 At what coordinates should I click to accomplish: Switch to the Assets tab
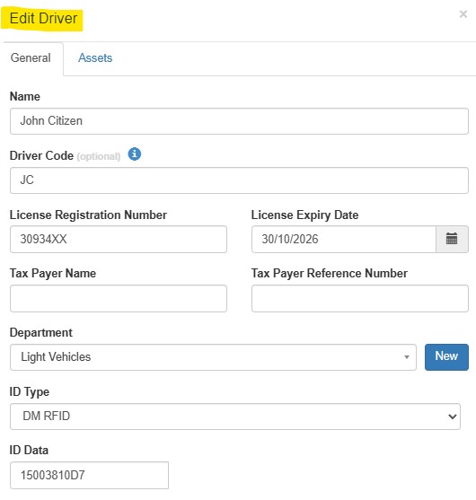point(95,58)
